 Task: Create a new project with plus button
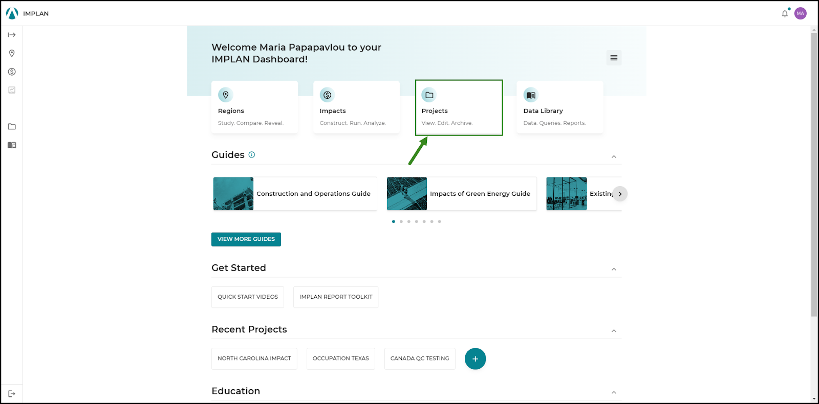475,358
